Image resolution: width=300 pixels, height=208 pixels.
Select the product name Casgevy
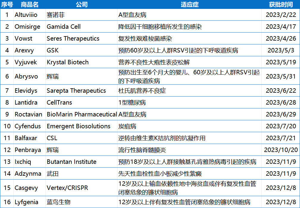click(27, 188)
